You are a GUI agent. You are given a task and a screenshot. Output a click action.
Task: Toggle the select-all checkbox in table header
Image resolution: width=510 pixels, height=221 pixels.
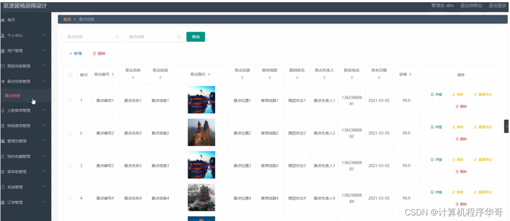point(70,75)
